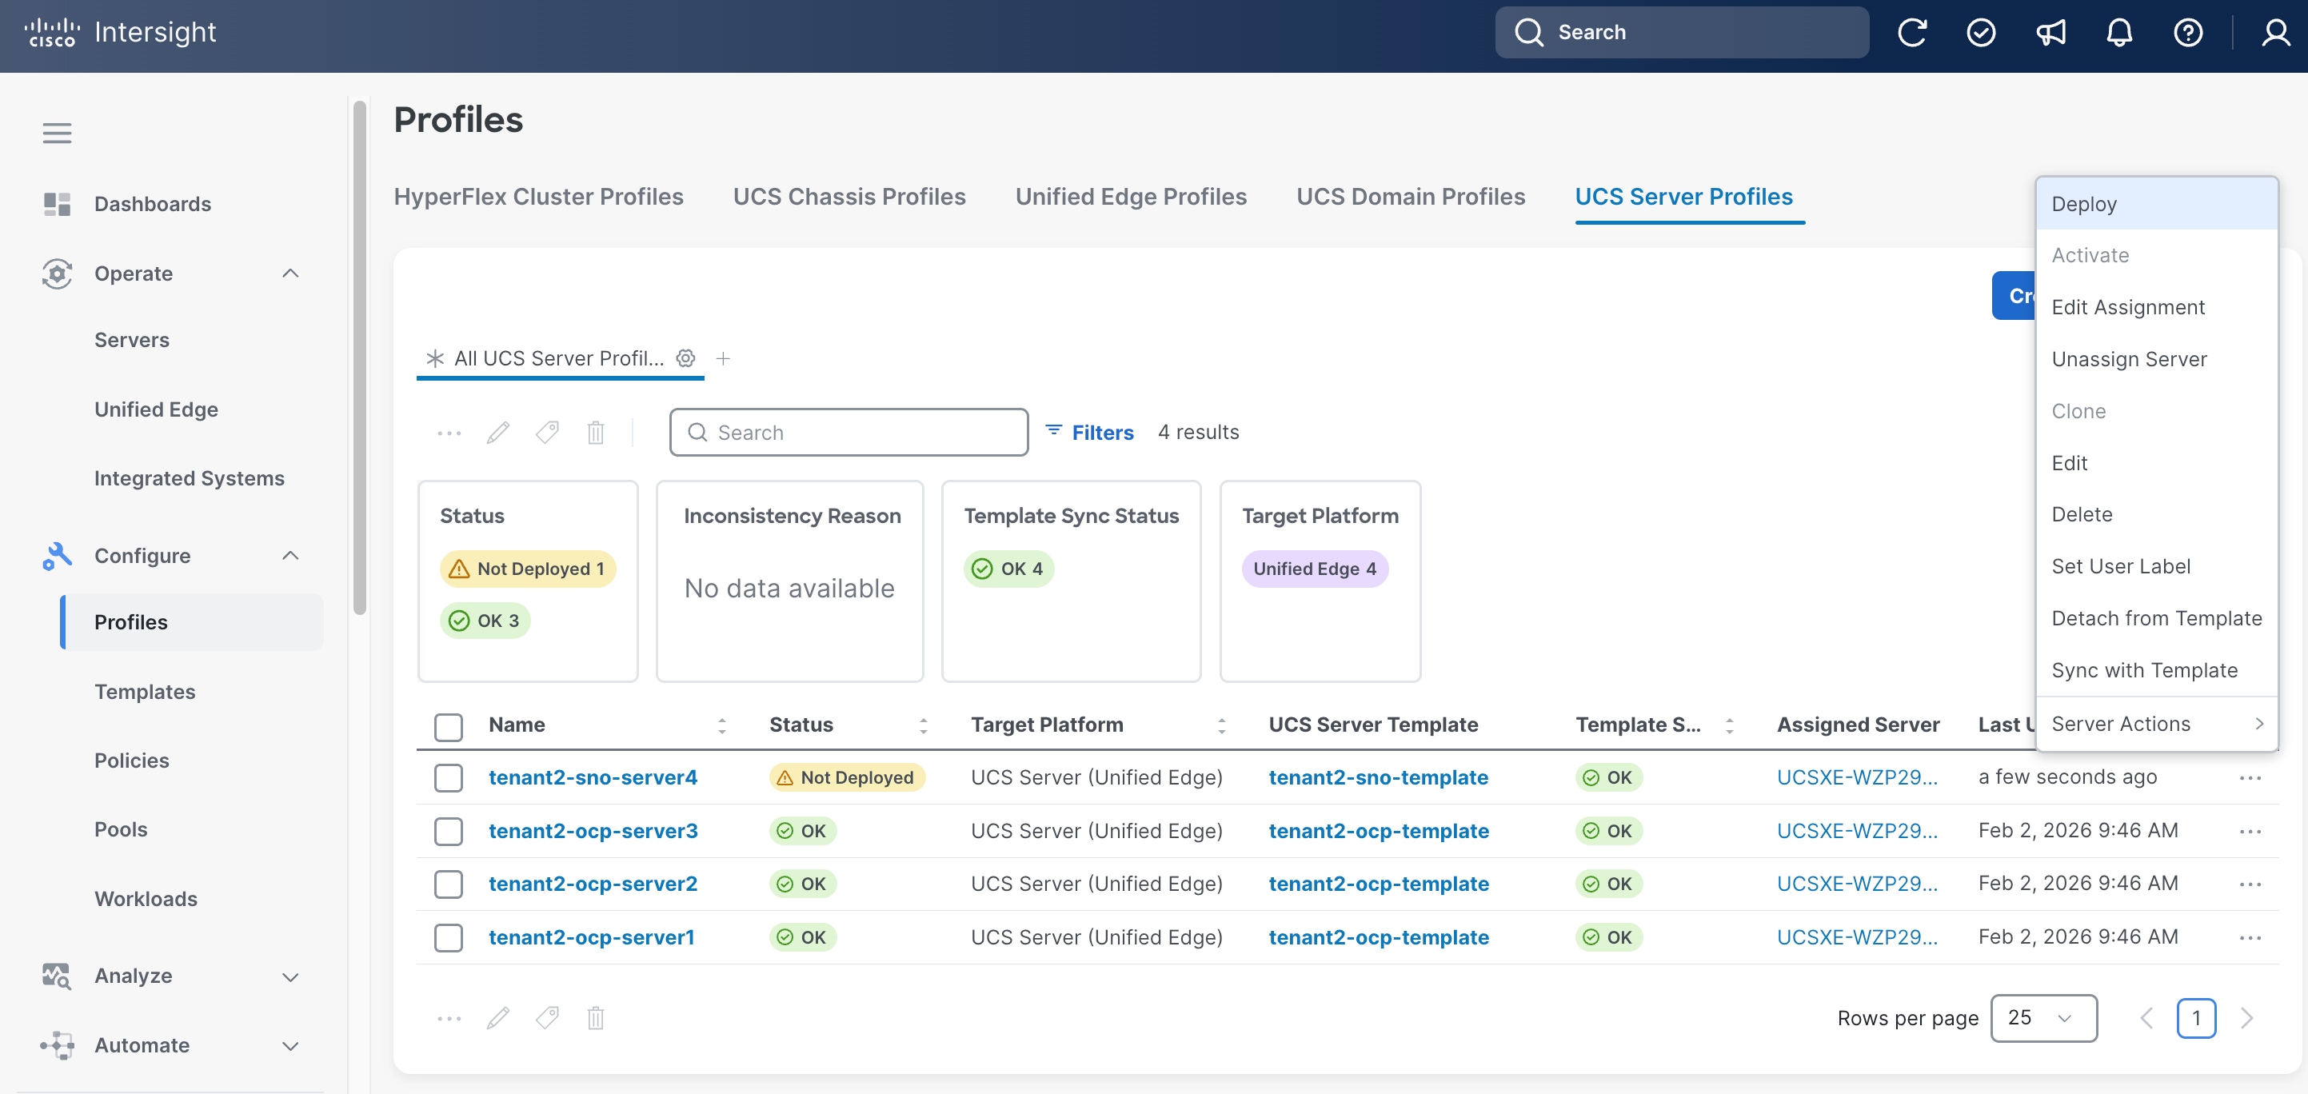Screen dimensions: 2308x1094
Task: Select the tenant2-sno-server4 row checkbox
Action: (x=449, y=778)
